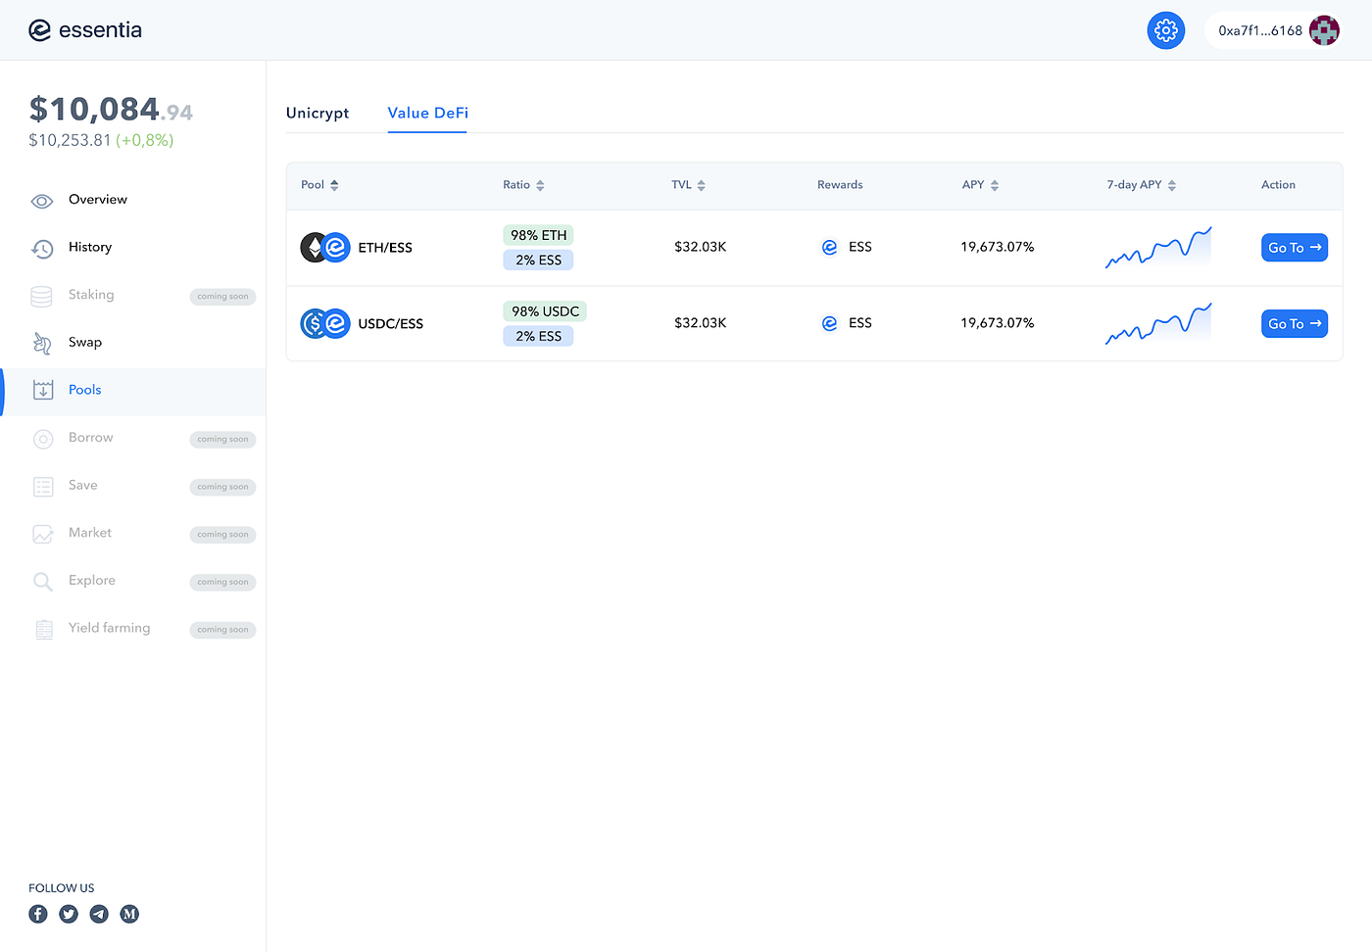
Task: Click the essentia brand name
Action: click(100, 30)
